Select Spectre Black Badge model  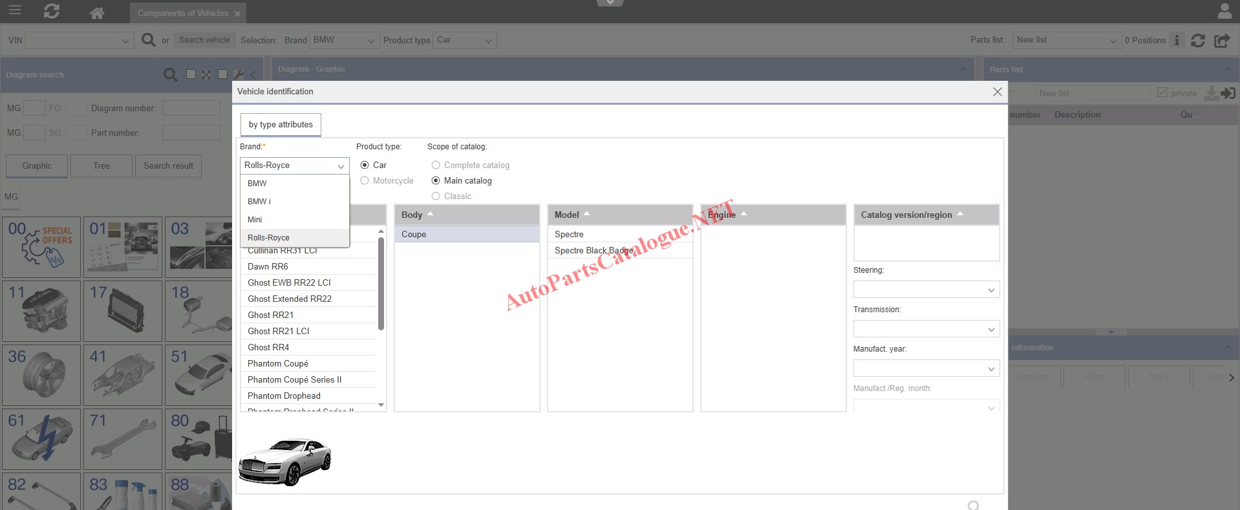tap(593, 251)
